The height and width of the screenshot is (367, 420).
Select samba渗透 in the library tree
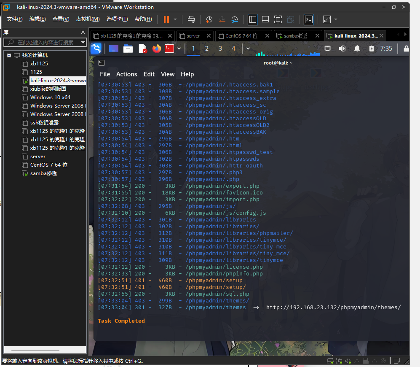pyautogui.click(x=43, y=173)
